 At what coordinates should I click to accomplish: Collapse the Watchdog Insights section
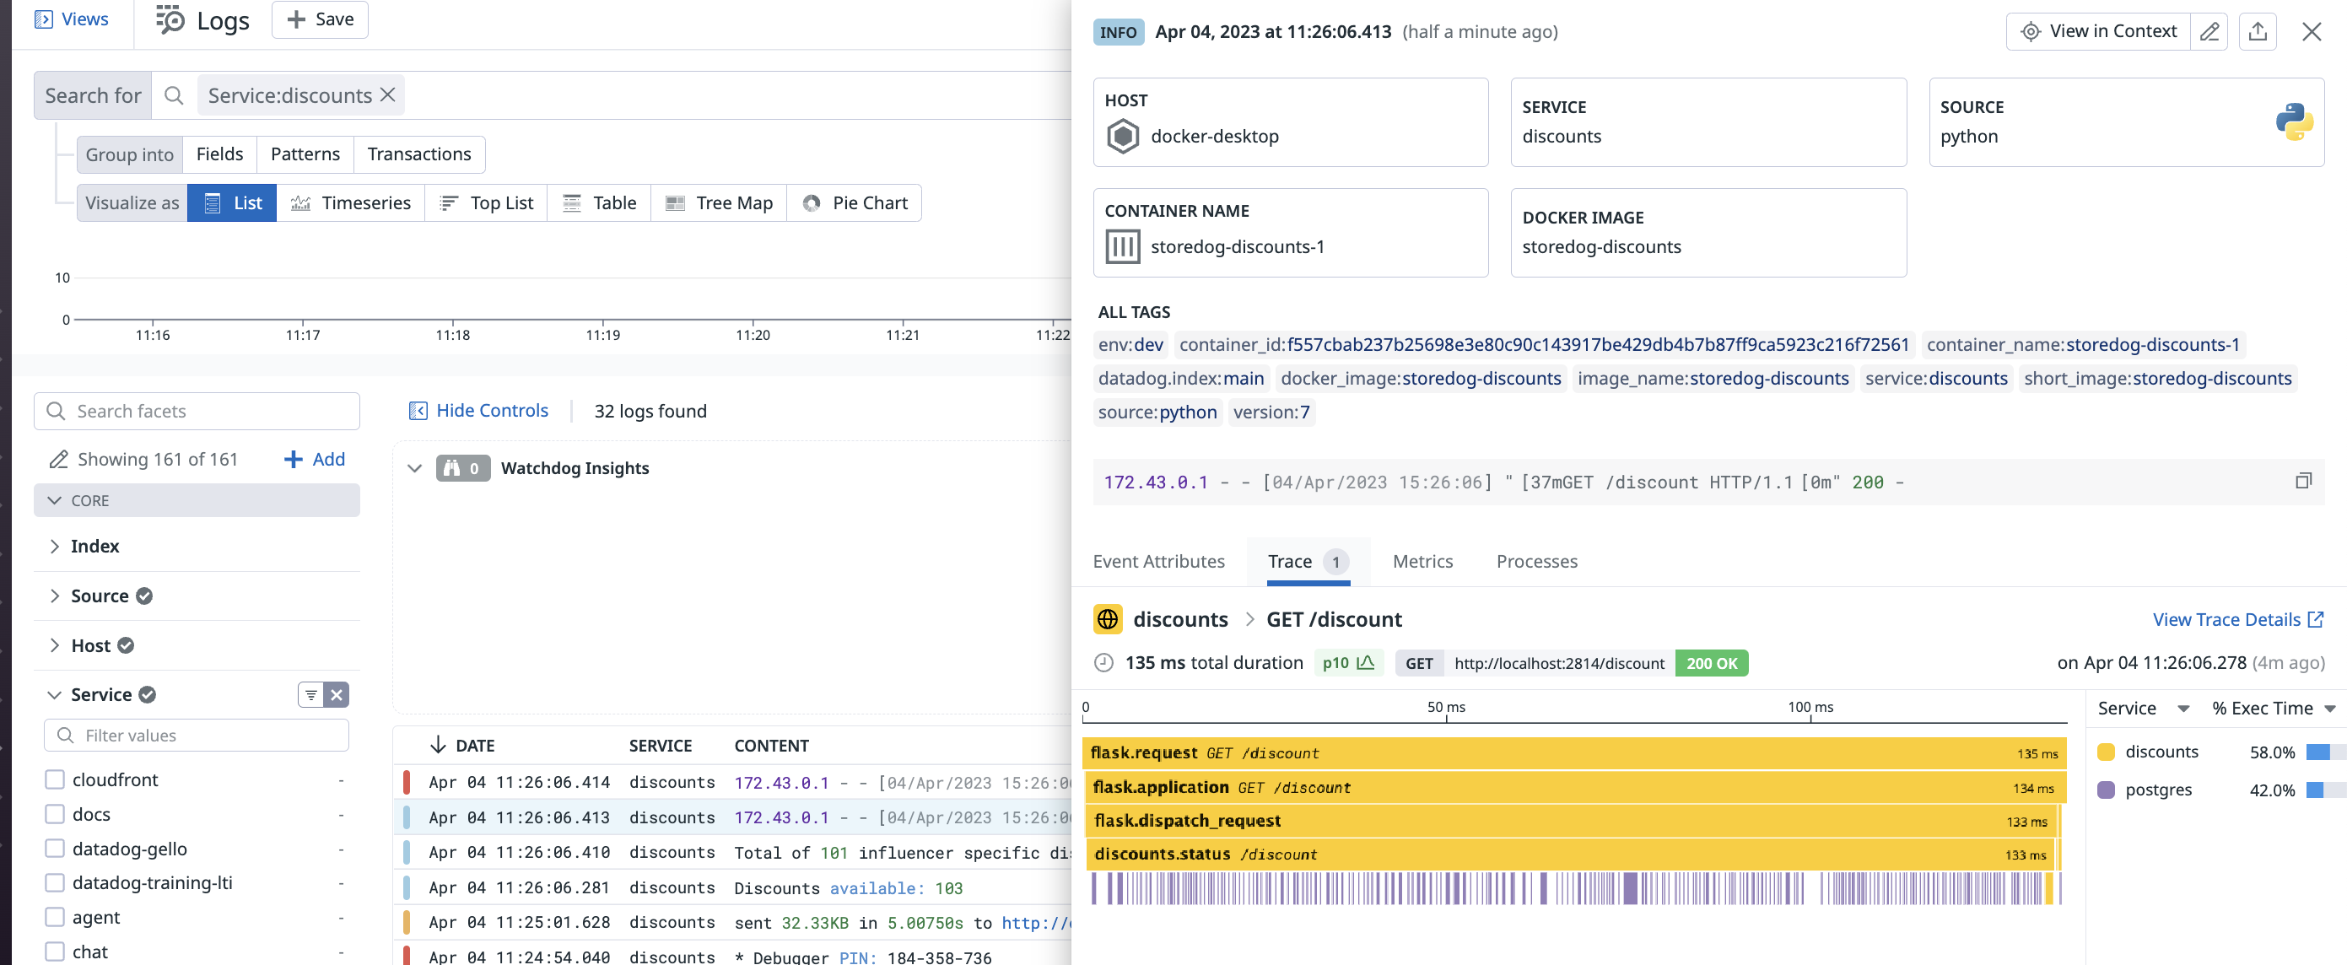[414, 468]
